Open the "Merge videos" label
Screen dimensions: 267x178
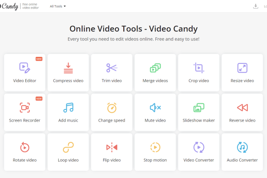pyautogui.click(x=155, y=81)
